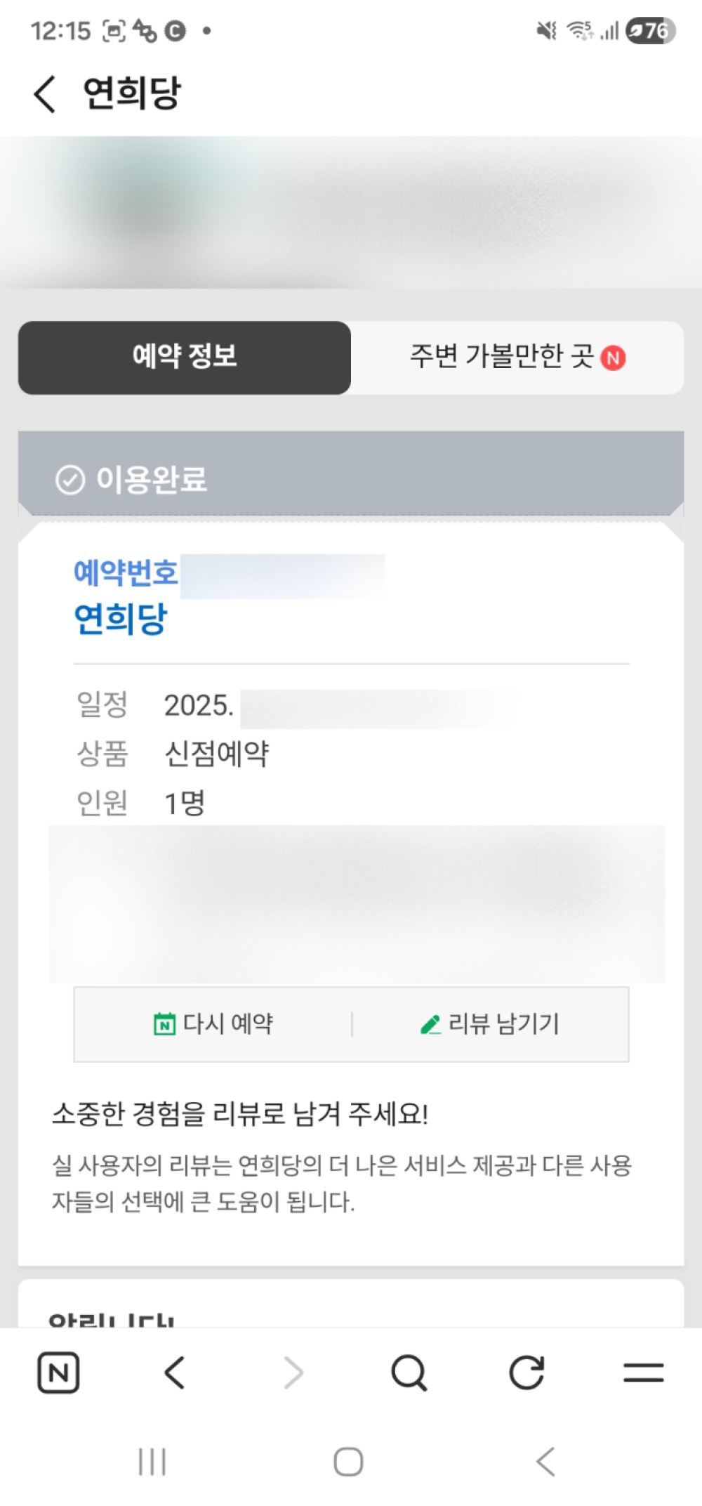Tap 리뷰 남기기 button
The width and height of the screenshot is (702, 1506).
pyautogui.click(x=490, y=1024)
